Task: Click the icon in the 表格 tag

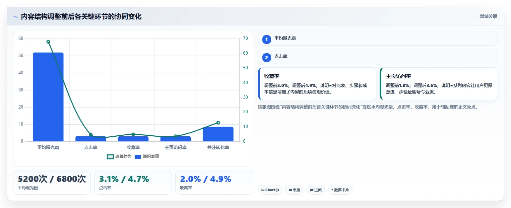Action: (x=290, y=190)
